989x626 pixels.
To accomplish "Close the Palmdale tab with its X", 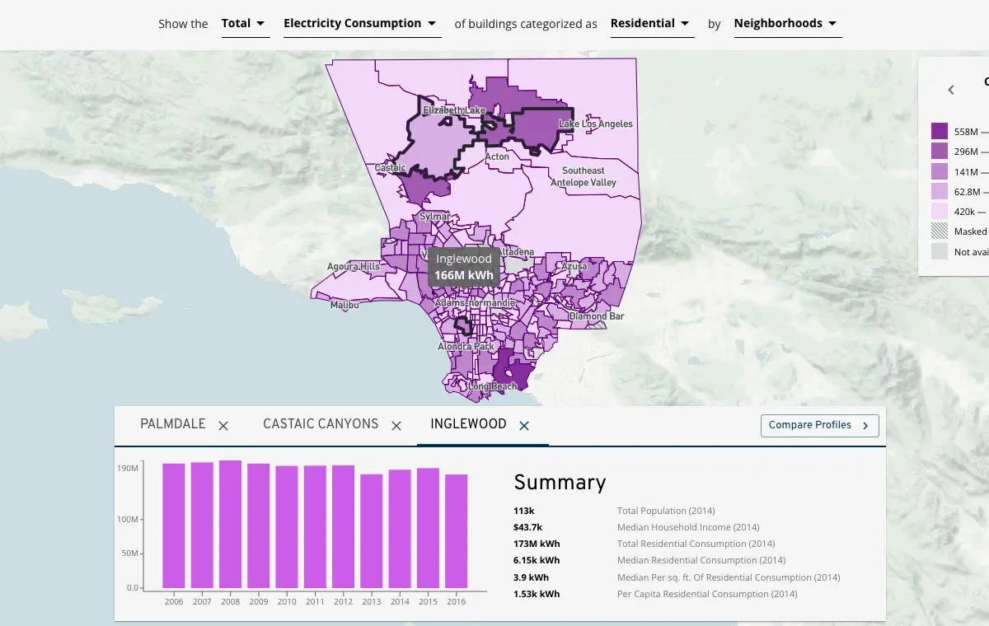I will pos(223,426).
